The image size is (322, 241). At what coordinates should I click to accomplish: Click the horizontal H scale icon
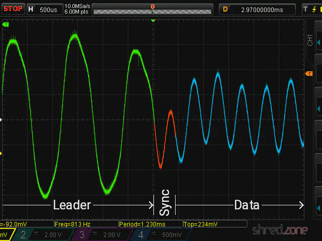pos(31,9)
